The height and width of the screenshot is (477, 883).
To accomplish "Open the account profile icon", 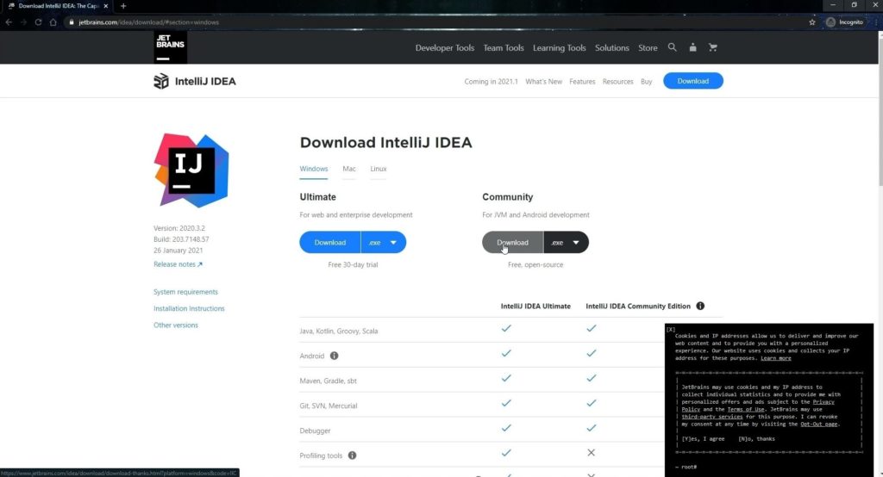I will (x=692, y=47).
